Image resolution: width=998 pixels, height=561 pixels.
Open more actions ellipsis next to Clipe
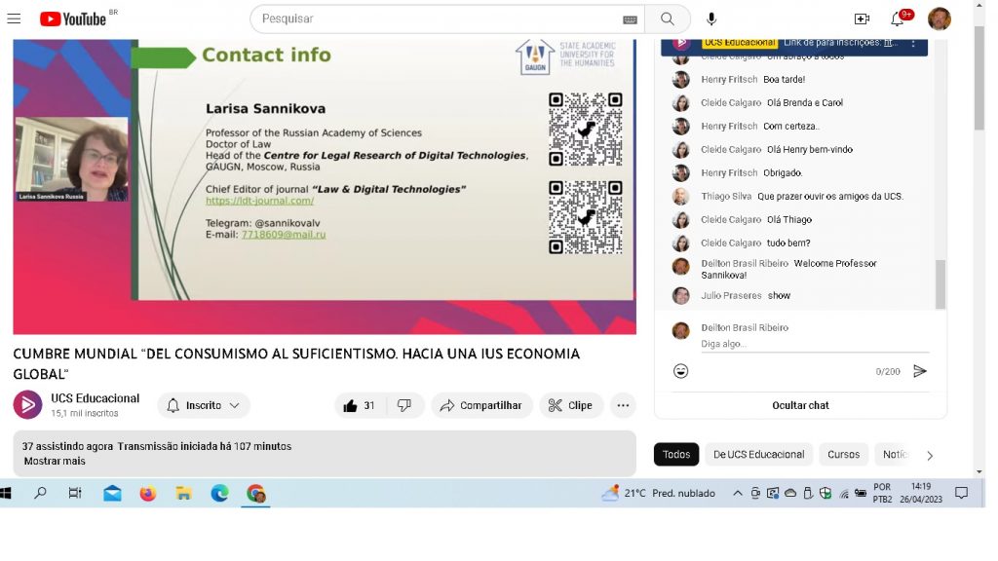[623, 405]
